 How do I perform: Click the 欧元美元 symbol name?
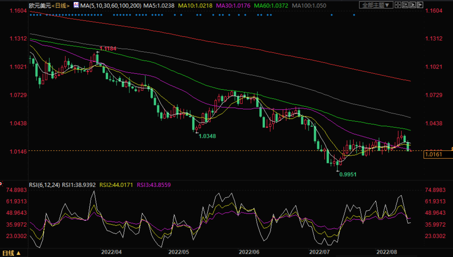click(x=40, y=5)
